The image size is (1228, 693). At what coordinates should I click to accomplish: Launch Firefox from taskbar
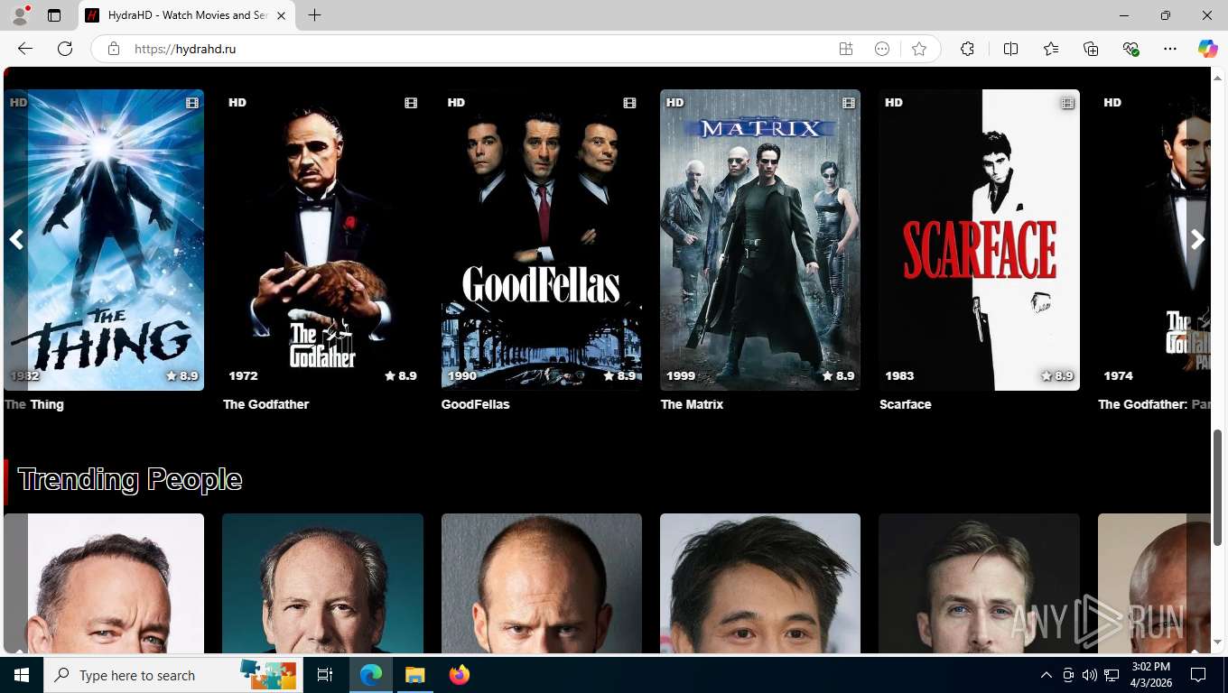coord(460,675)
